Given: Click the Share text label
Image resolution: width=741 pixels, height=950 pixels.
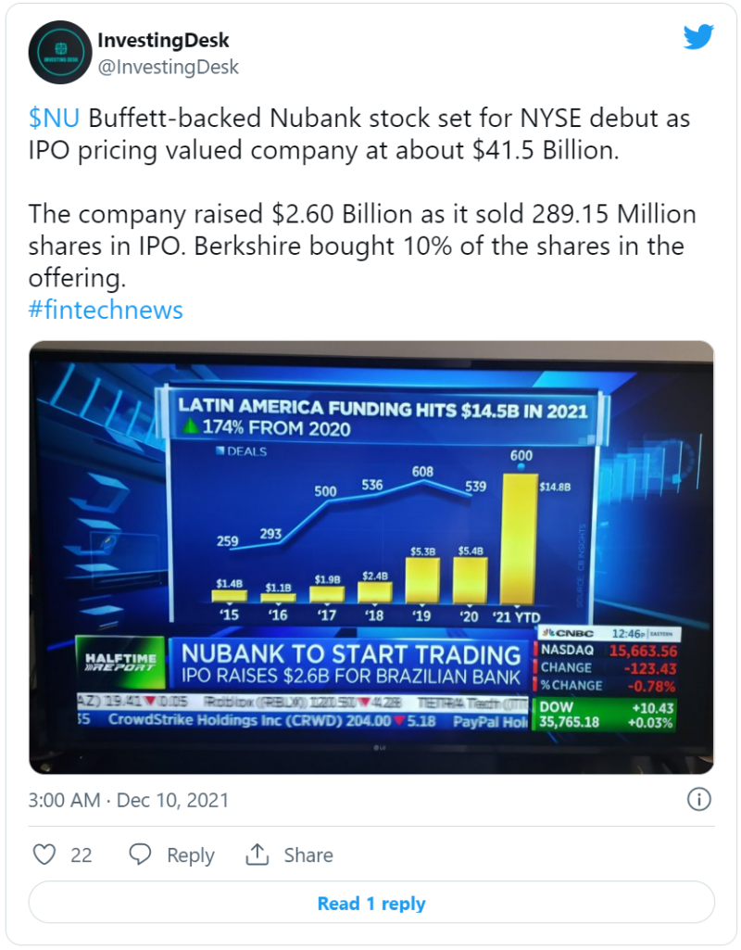Looking at the screenshot, I should coord(308,855).
